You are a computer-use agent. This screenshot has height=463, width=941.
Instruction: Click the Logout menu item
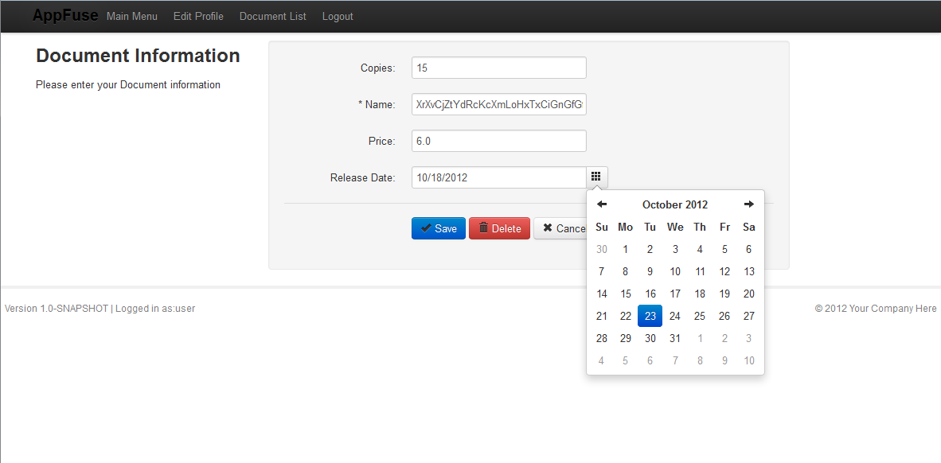click(337, 16)
